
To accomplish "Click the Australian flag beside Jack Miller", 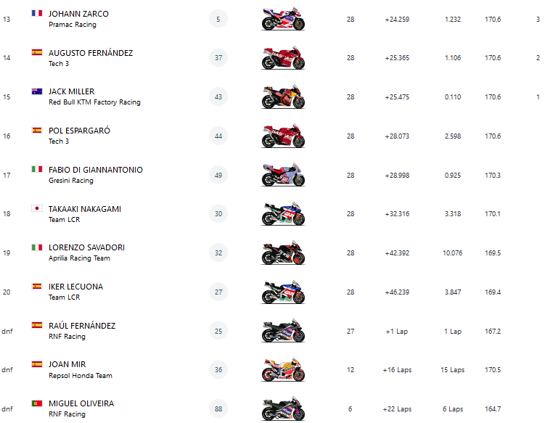I will tap(37, 91).
